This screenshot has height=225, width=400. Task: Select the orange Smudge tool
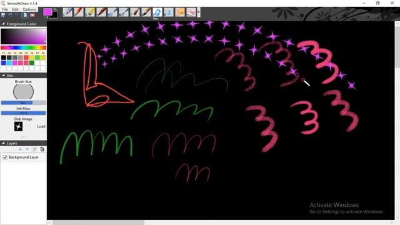click(180, 12)
